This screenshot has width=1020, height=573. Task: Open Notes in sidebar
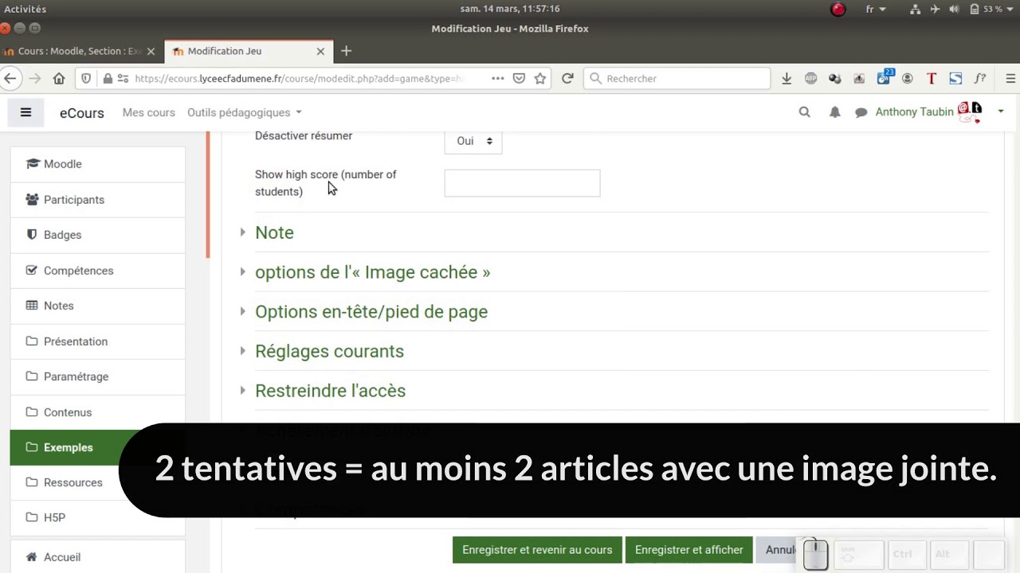click(97, 306)
